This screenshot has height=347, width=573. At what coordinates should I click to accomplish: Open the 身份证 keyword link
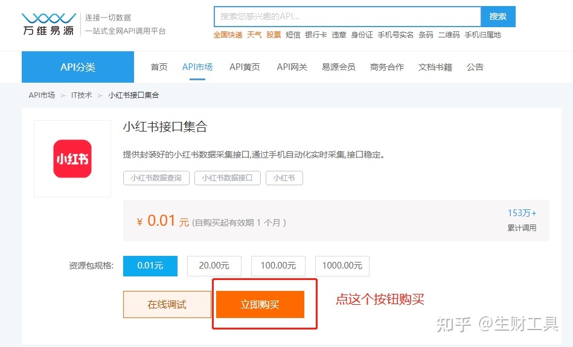(362, 35)
